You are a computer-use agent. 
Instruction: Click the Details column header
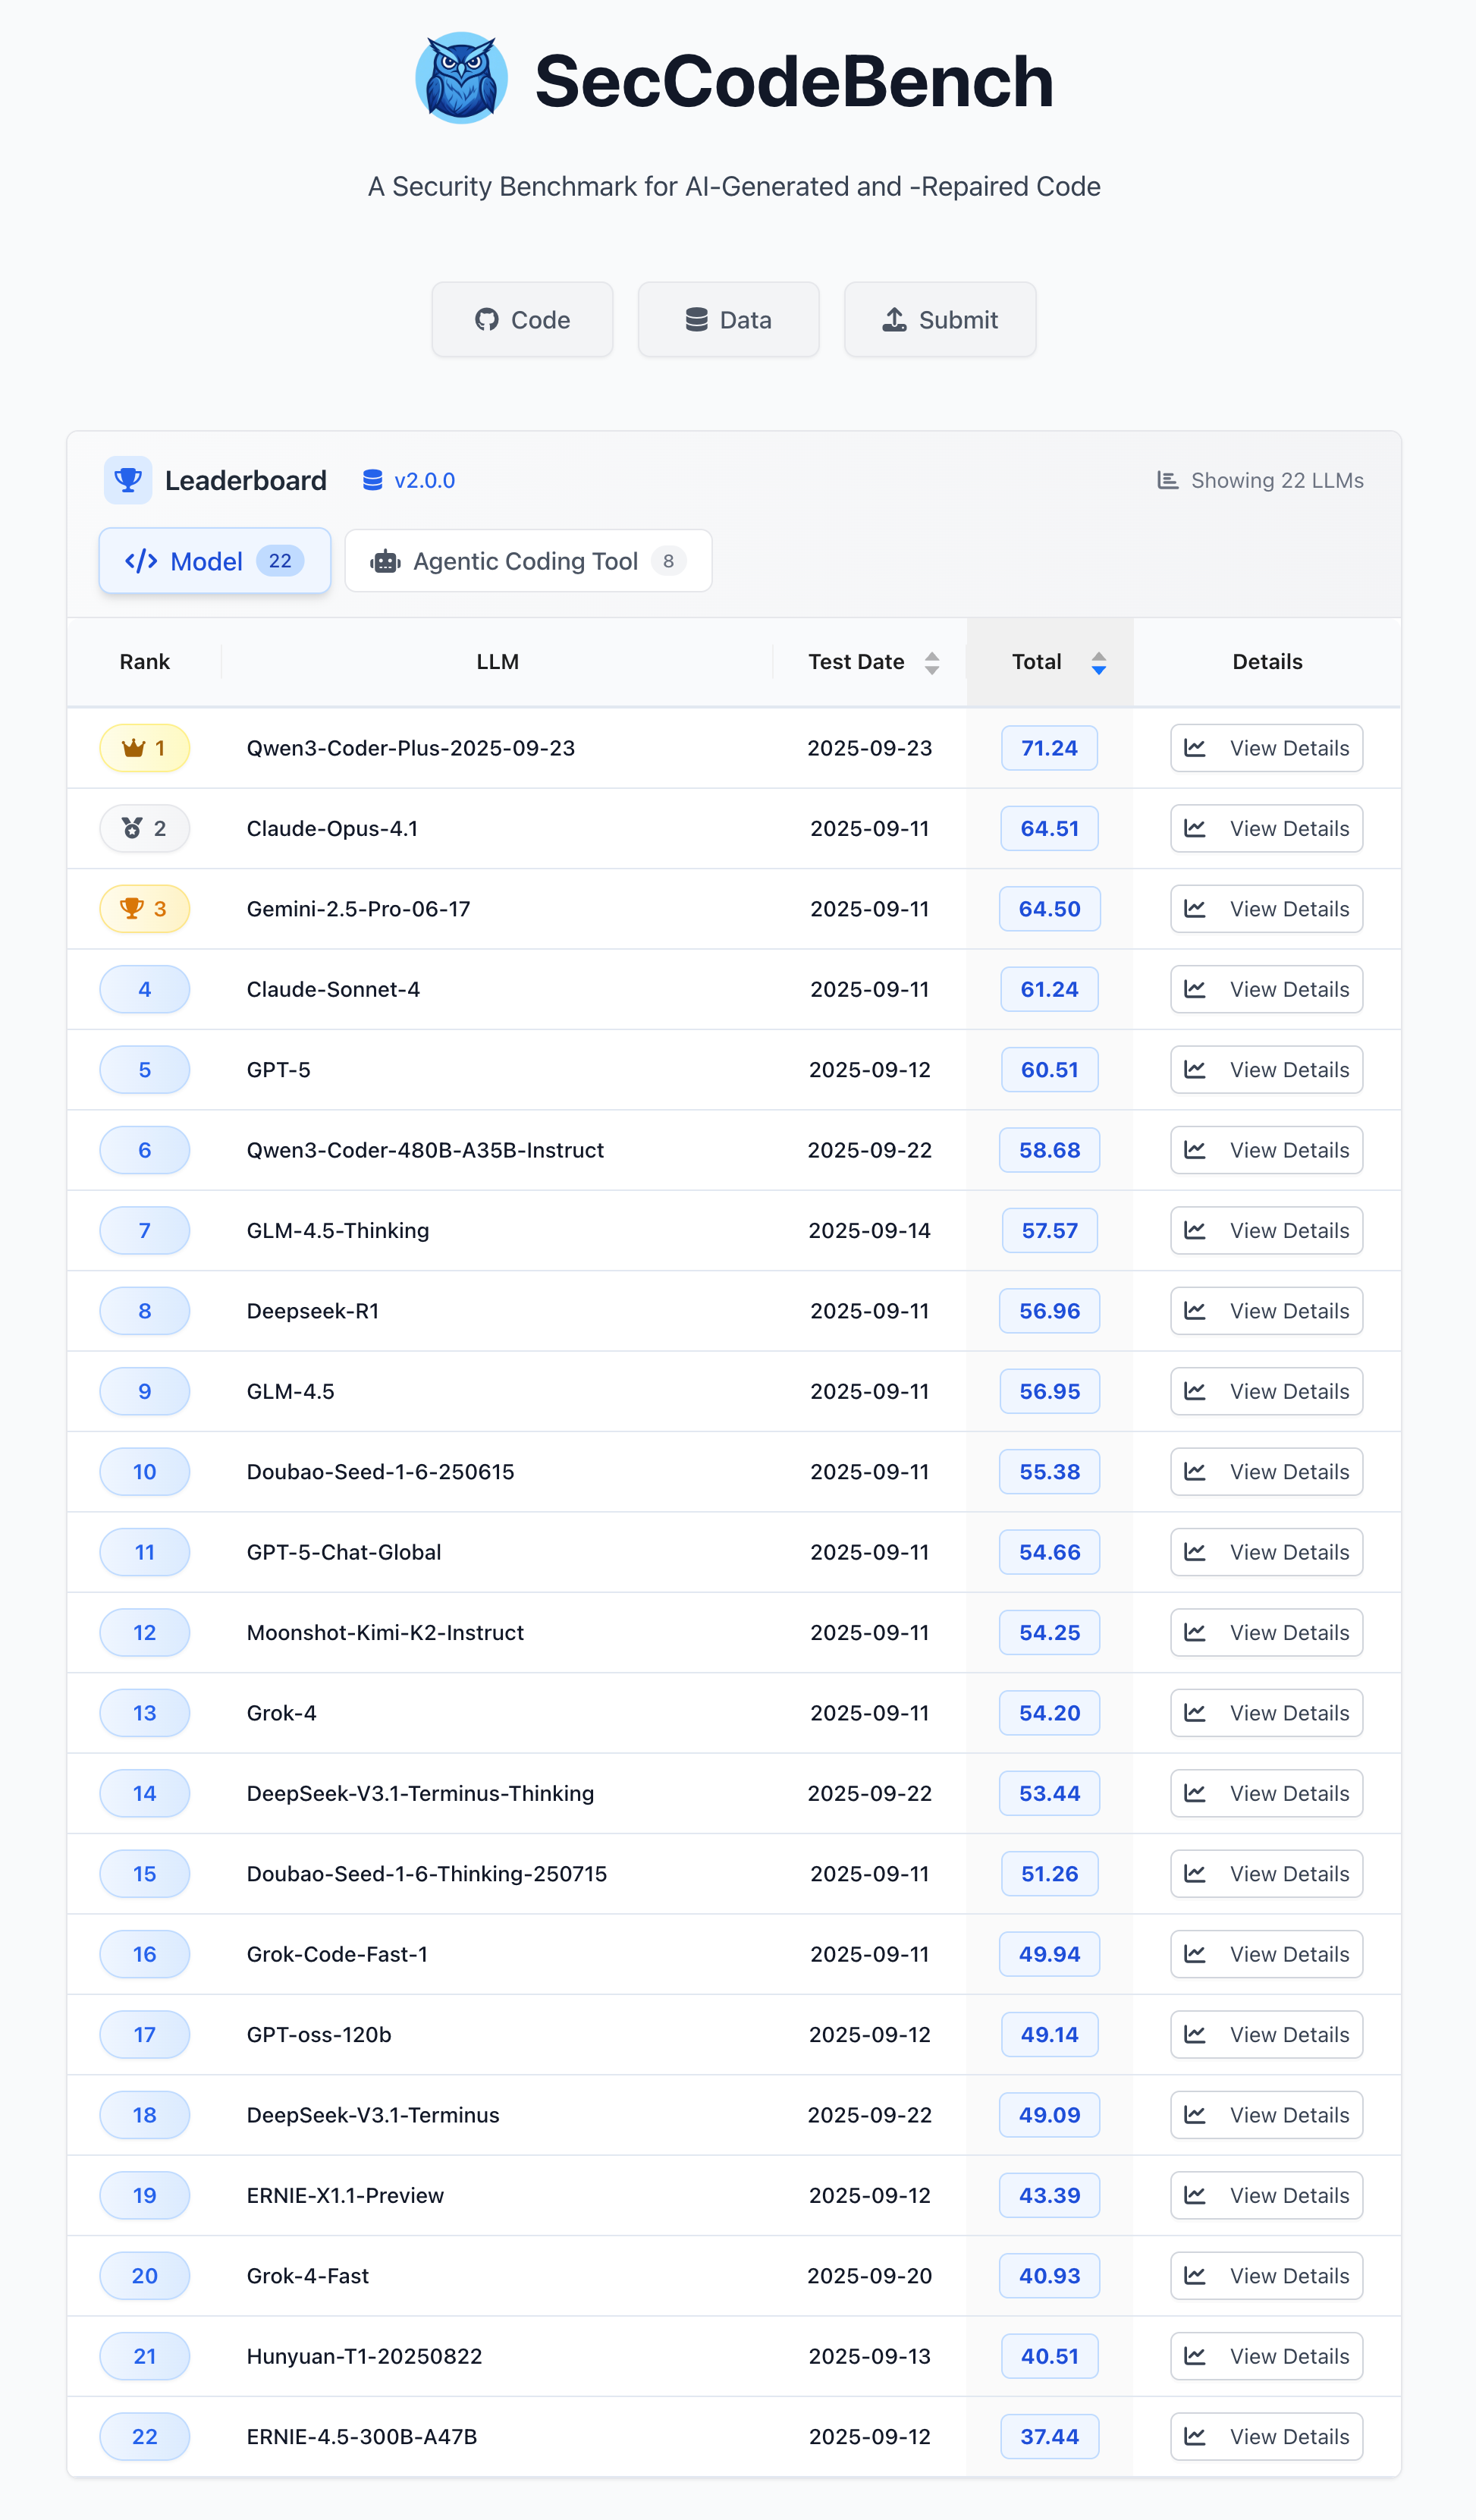coord(1267,662)
